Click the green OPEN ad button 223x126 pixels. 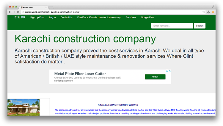coord(155,77)
